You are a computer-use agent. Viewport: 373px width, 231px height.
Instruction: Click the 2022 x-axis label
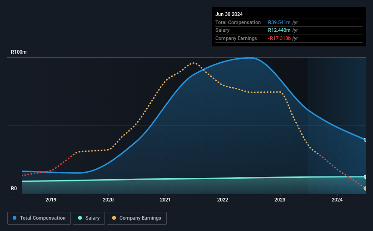coord(223,200)
